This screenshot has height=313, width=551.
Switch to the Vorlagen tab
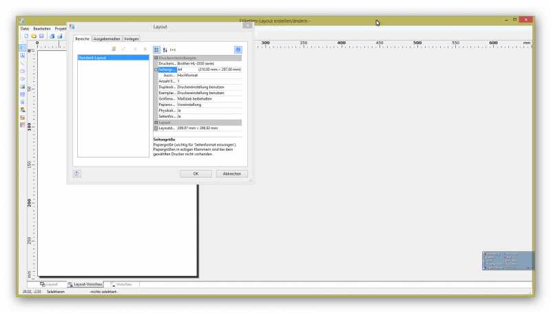click(132, 39)
